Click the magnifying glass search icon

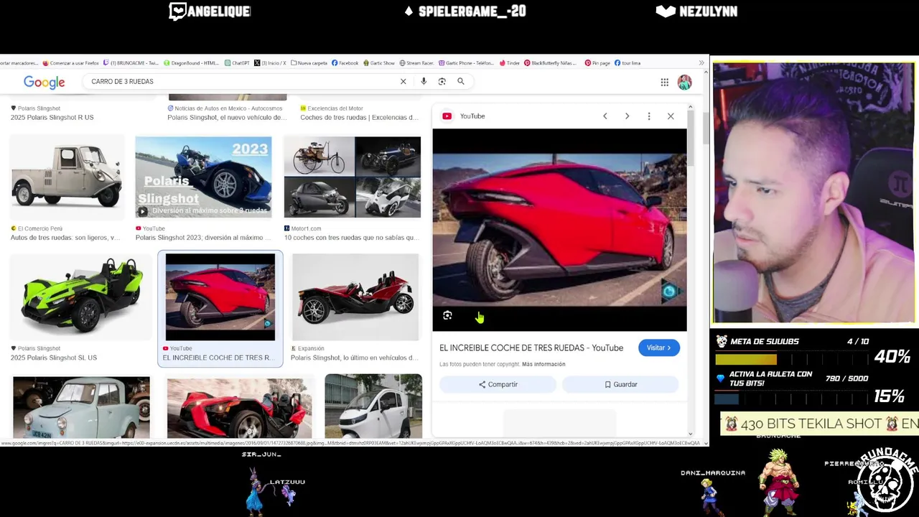461,81
